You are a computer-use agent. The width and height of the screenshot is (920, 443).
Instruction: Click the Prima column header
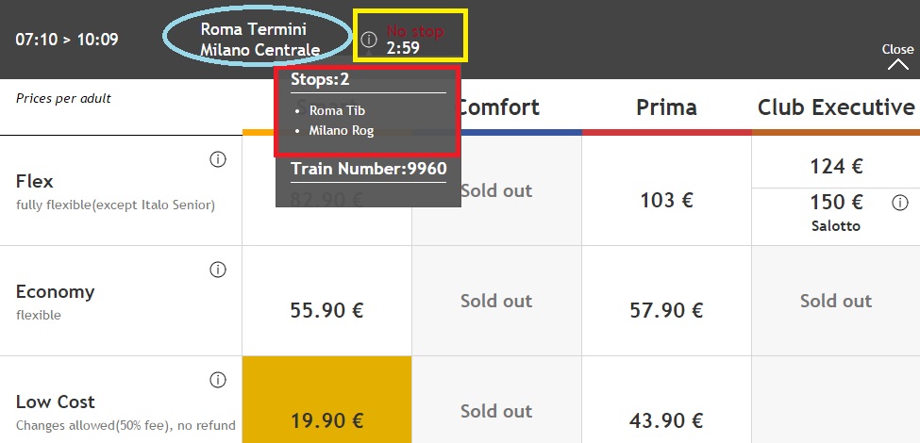[666, 107]
